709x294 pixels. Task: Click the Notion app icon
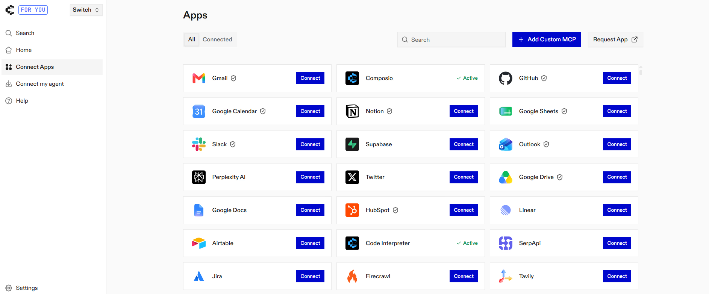click(352, 111)
